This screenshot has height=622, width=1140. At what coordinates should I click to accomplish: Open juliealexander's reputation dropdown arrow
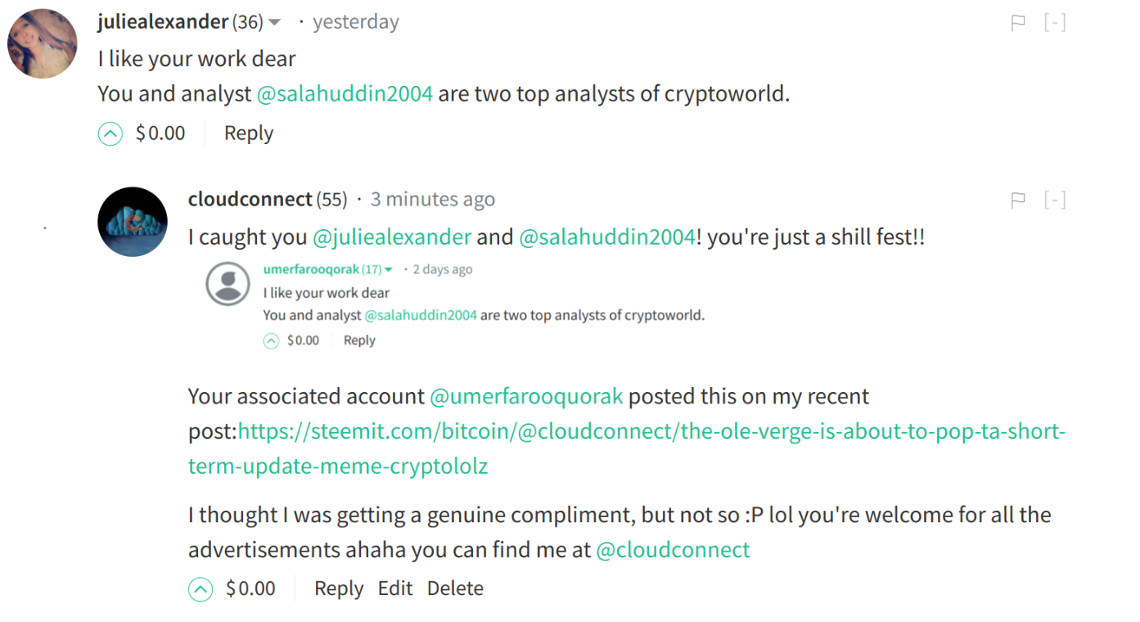(275, 22)
